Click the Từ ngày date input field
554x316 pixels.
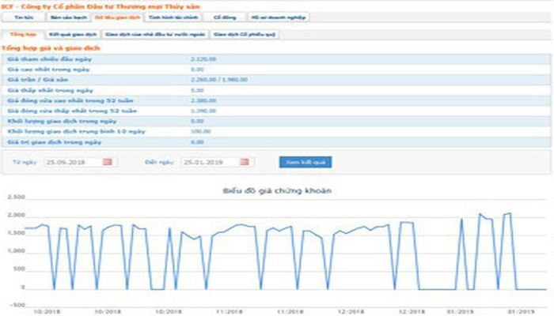click(x=71, y=162)
